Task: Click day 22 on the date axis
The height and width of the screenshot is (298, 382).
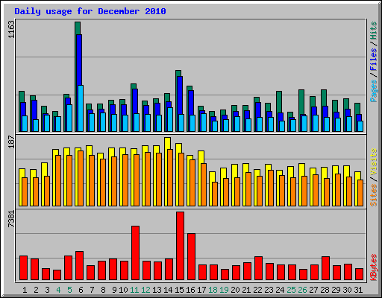Action: (x=257, y=290)
